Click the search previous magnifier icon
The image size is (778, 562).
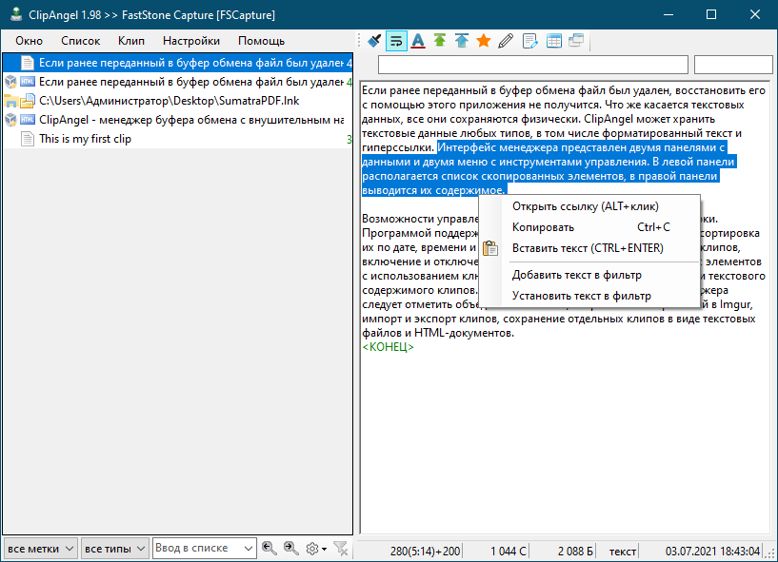click(269, 548)
